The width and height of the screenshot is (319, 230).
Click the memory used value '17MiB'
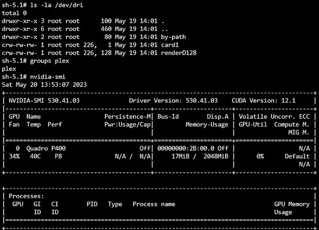[180, 157]
